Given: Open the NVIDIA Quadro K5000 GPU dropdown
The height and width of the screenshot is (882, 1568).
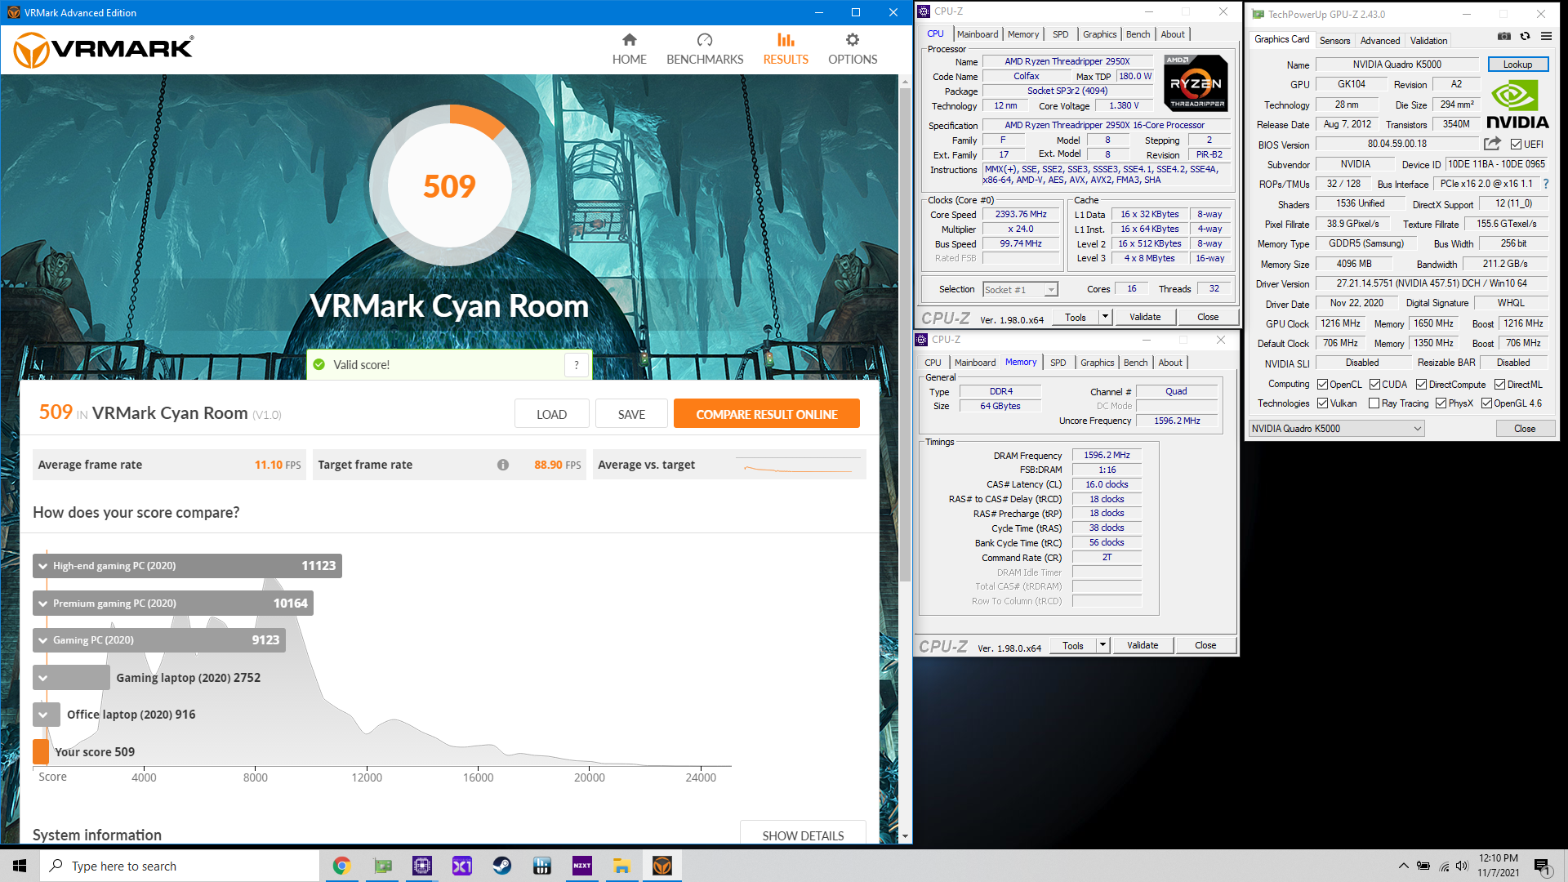Looking at the screenshot, I should coord(1336,429).
